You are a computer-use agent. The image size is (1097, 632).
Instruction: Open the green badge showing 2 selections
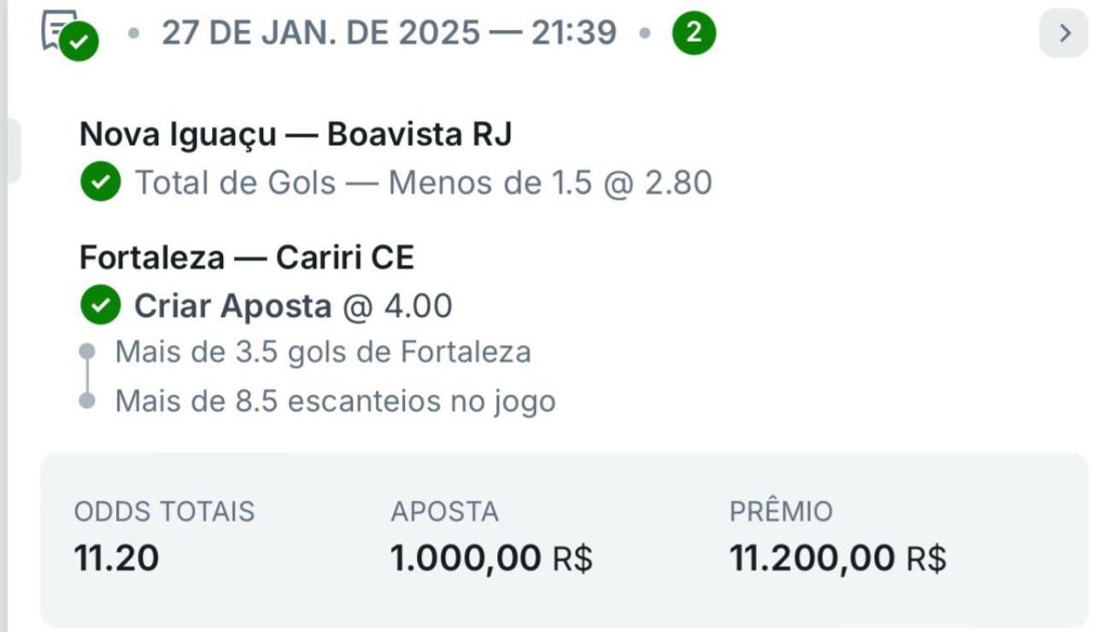coord(693,33)
